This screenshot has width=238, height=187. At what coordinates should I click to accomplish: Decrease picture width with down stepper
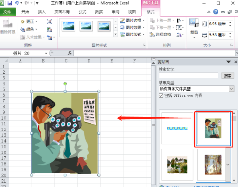point(230,37)
